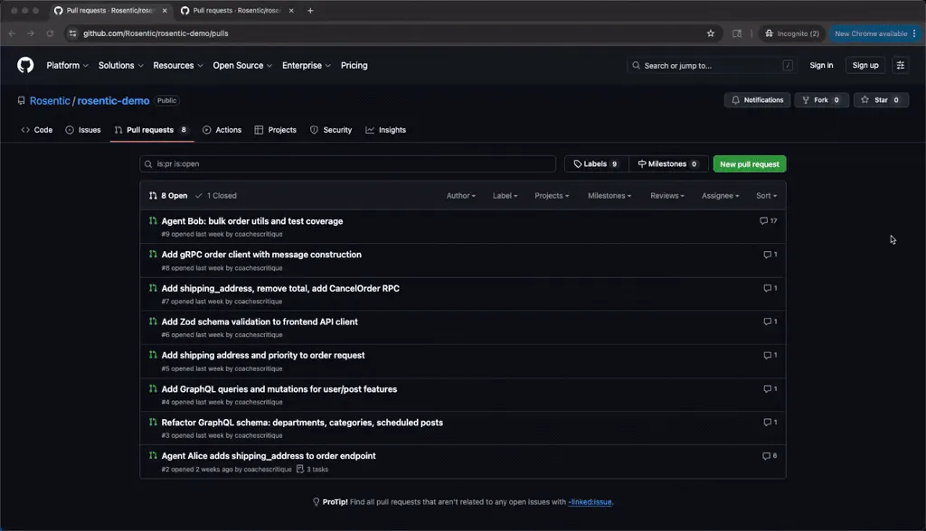Star the rosentic-demo repository
Viewport: 926px width, 531px height.
pyautogui.click(x=881, y=100)
